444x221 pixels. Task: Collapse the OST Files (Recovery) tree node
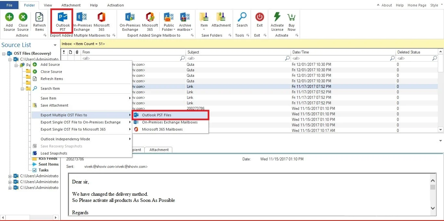(x=4, y=53)
